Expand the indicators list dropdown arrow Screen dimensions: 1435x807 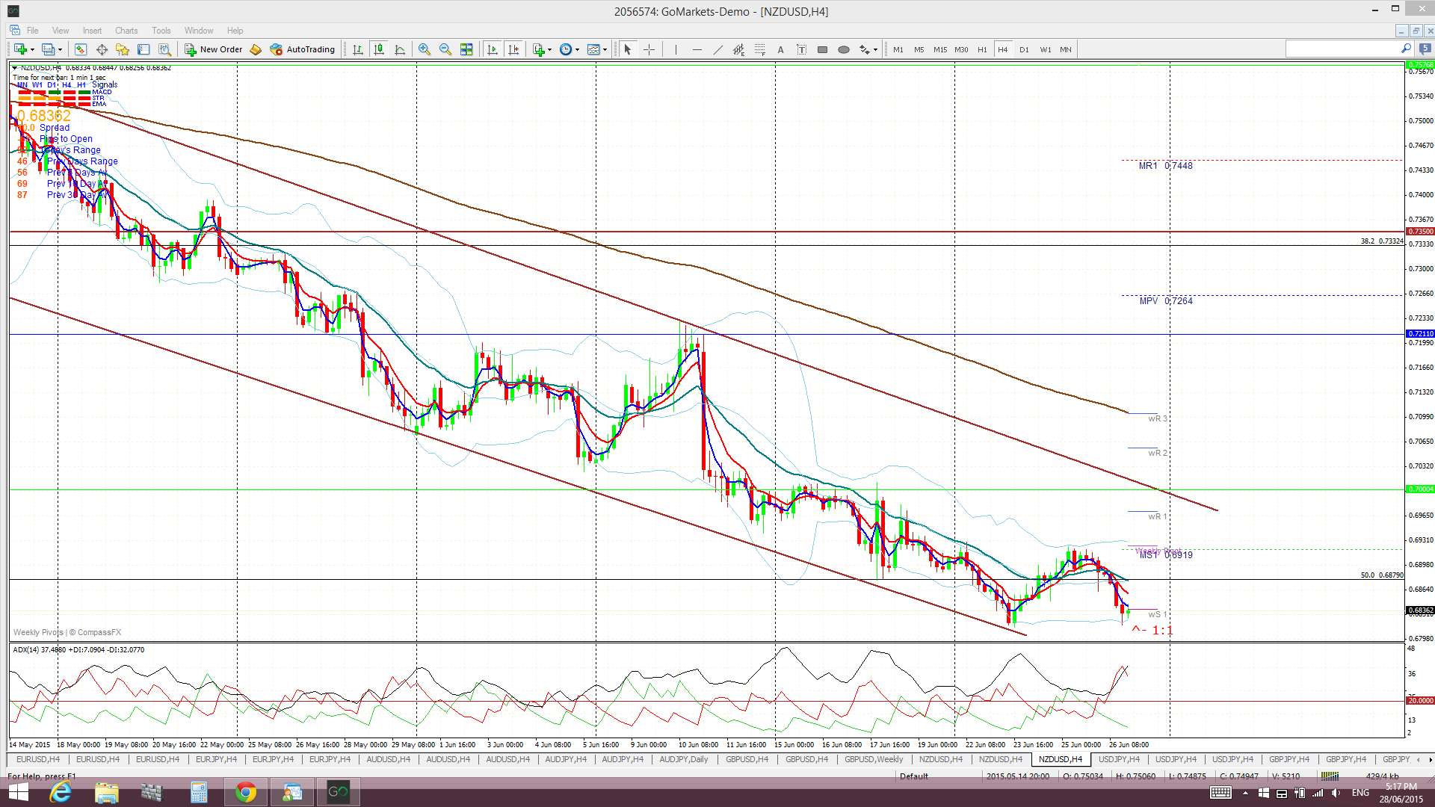(549, 49)
